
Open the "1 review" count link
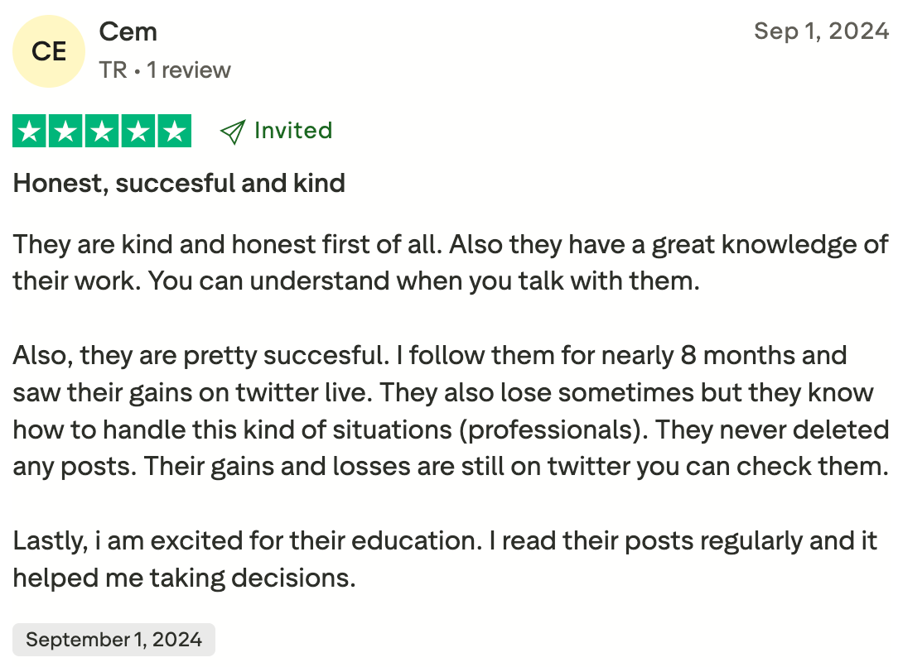[x=189, y=70]
